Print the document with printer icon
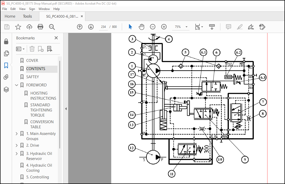 tap(40, 27)
